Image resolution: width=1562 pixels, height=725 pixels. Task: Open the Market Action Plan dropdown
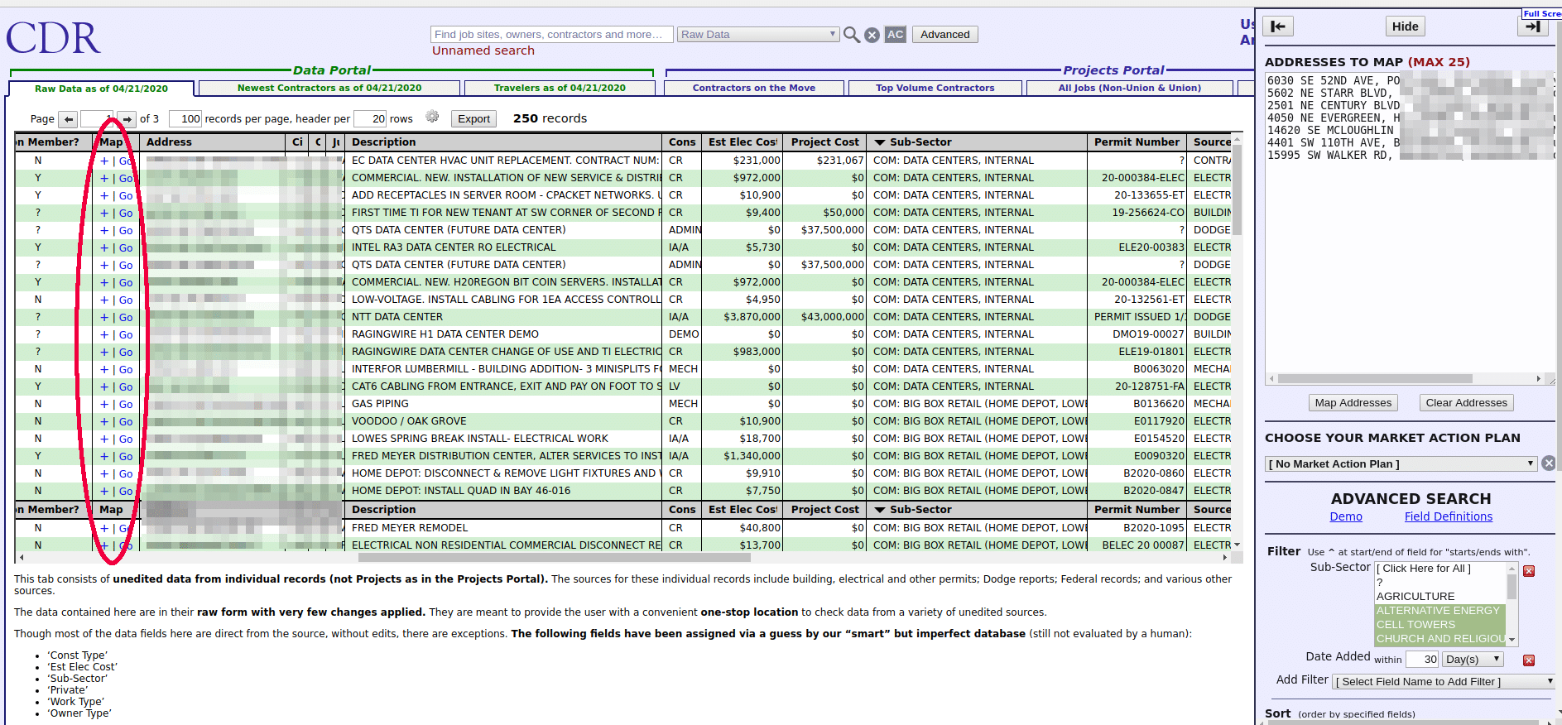(x=1401, y=463)
